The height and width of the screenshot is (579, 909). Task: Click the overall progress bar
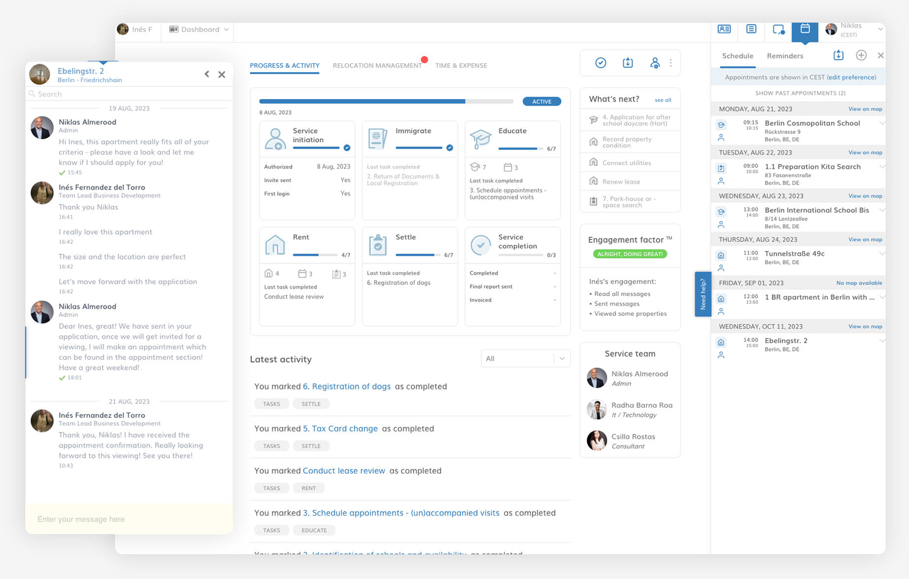click(386, 101)
